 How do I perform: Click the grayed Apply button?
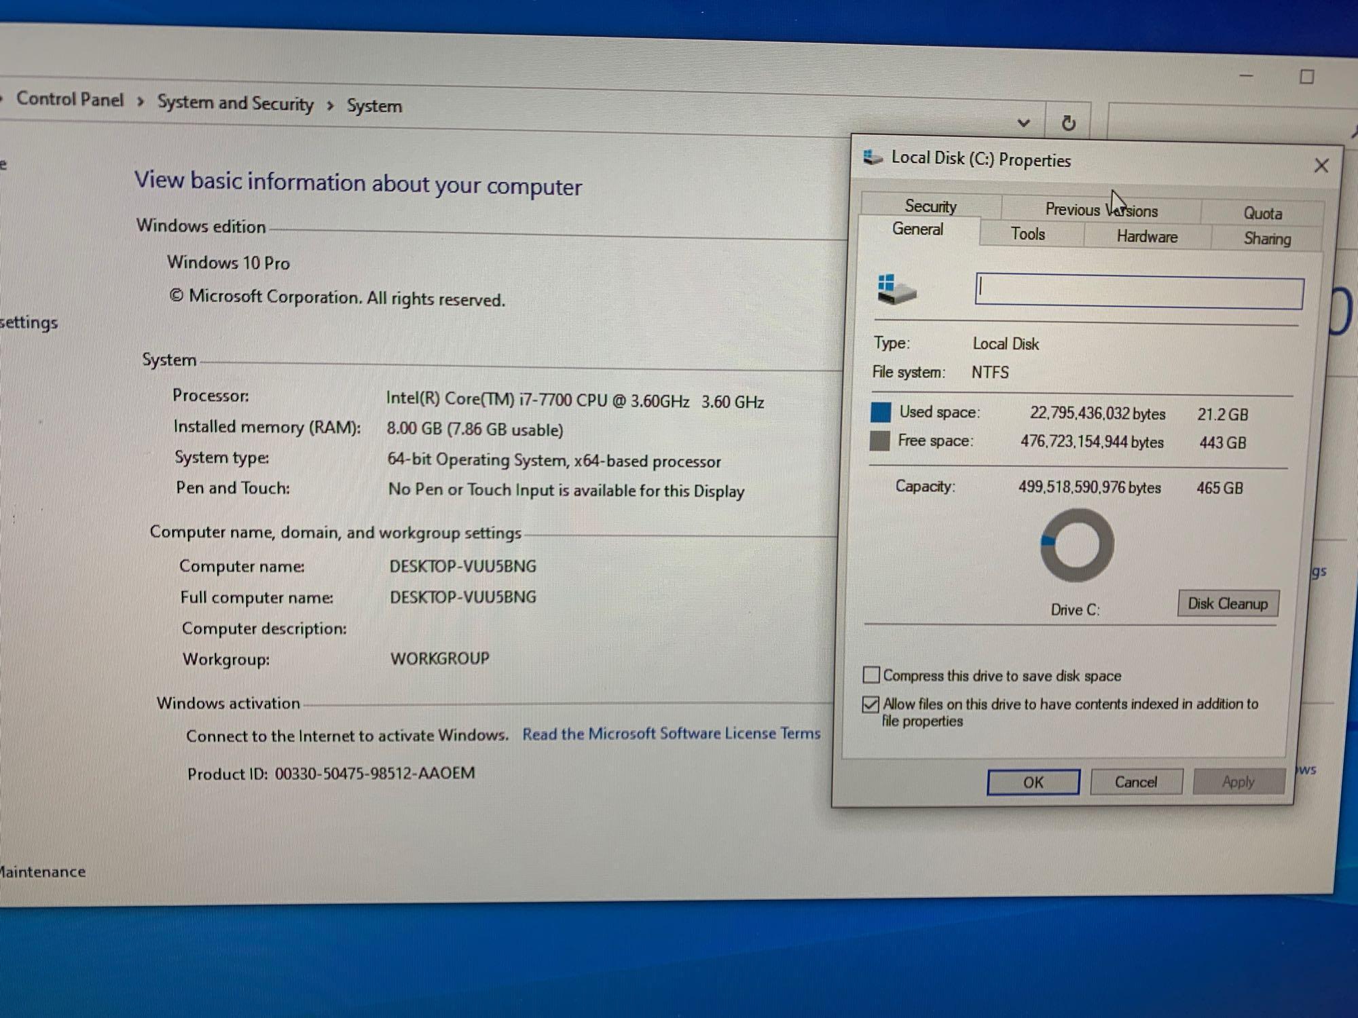pos(1238,782)
